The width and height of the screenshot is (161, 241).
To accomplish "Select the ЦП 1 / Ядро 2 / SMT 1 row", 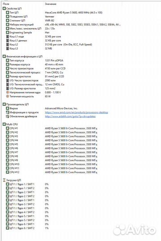I will coord(27,192).
